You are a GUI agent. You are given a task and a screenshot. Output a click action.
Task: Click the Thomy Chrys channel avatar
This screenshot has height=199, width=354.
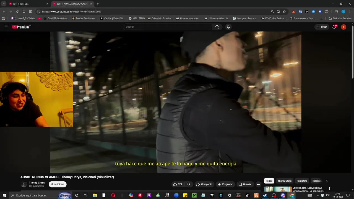[24, 184]
